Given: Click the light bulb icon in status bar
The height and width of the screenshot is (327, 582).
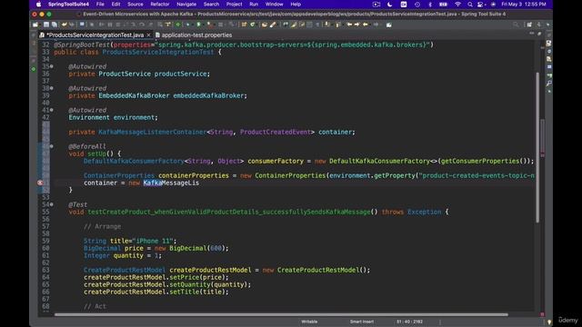Looking at the screenshot, I should (549, 322).
